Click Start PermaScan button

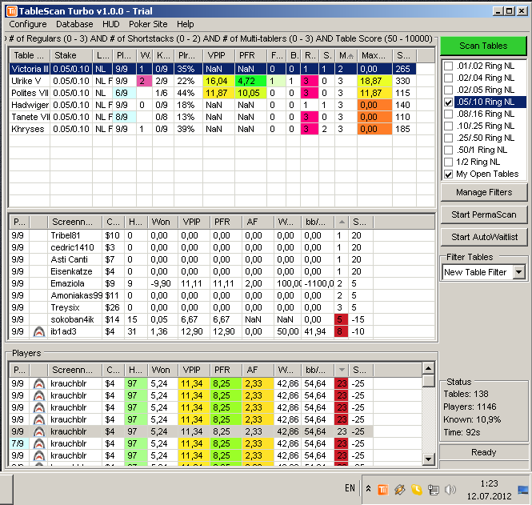tap(484, 214)
